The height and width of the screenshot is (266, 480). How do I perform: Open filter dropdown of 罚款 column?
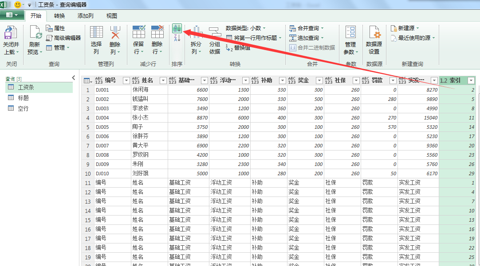click(393, 81)
